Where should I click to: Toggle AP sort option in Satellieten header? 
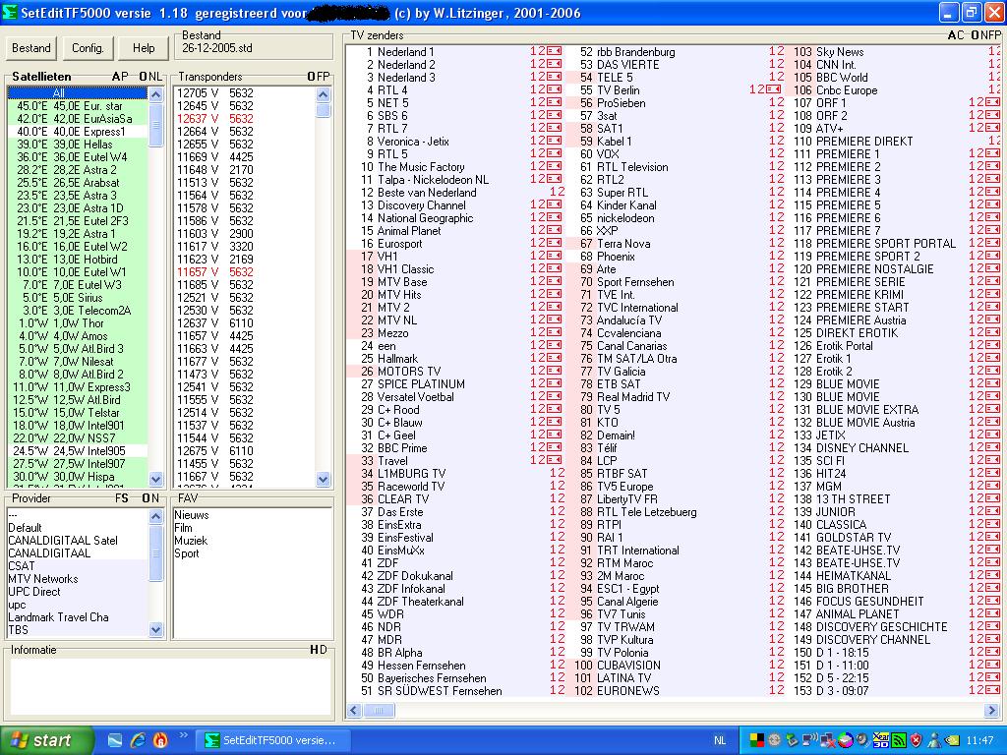[120, 77]
